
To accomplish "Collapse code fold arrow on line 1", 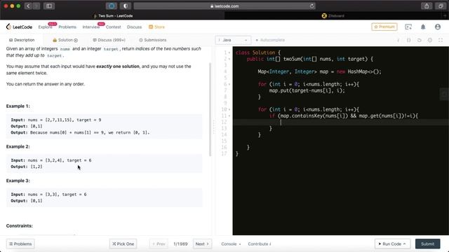I will pos(229,53).
